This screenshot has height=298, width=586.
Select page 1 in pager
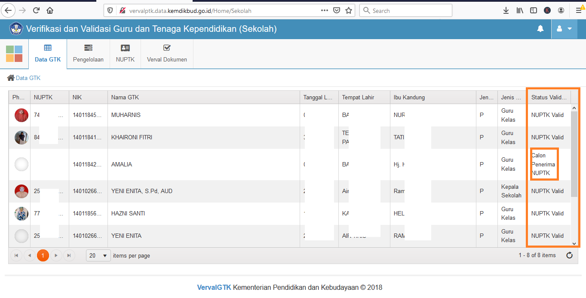(43, 255)
